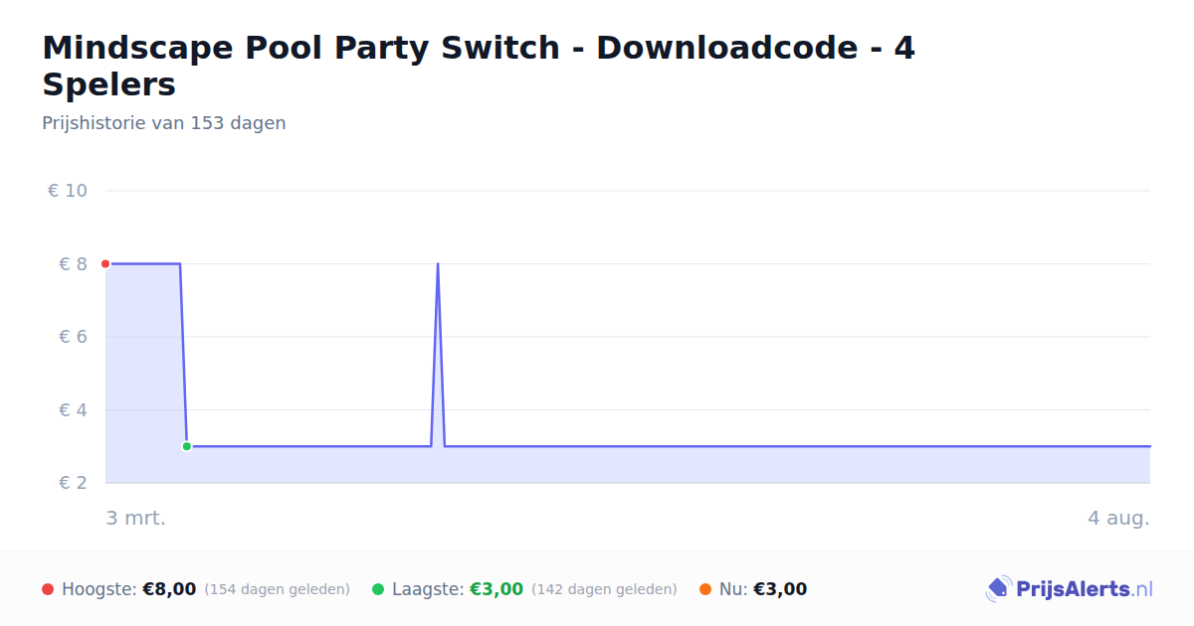Select the green lowest price dot on chart
Viewport: 1194px width, 626px height.
pos(186,446)
